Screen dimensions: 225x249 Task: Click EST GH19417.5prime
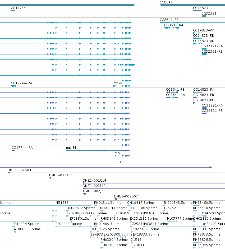pos(93,213)
